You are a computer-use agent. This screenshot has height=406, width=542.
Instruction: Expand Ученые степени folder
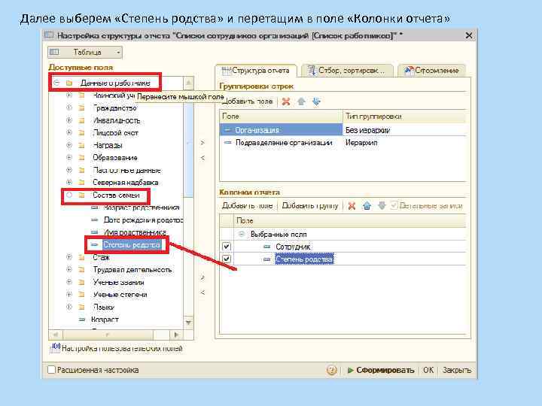tap(69, 295)
